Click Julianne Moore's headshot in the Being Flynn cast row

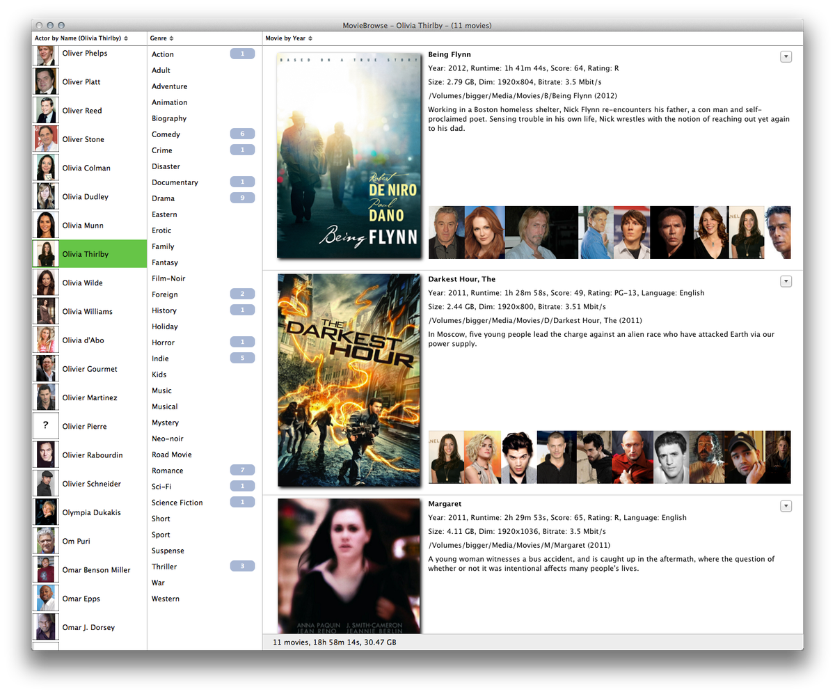[x=484, y=232]
